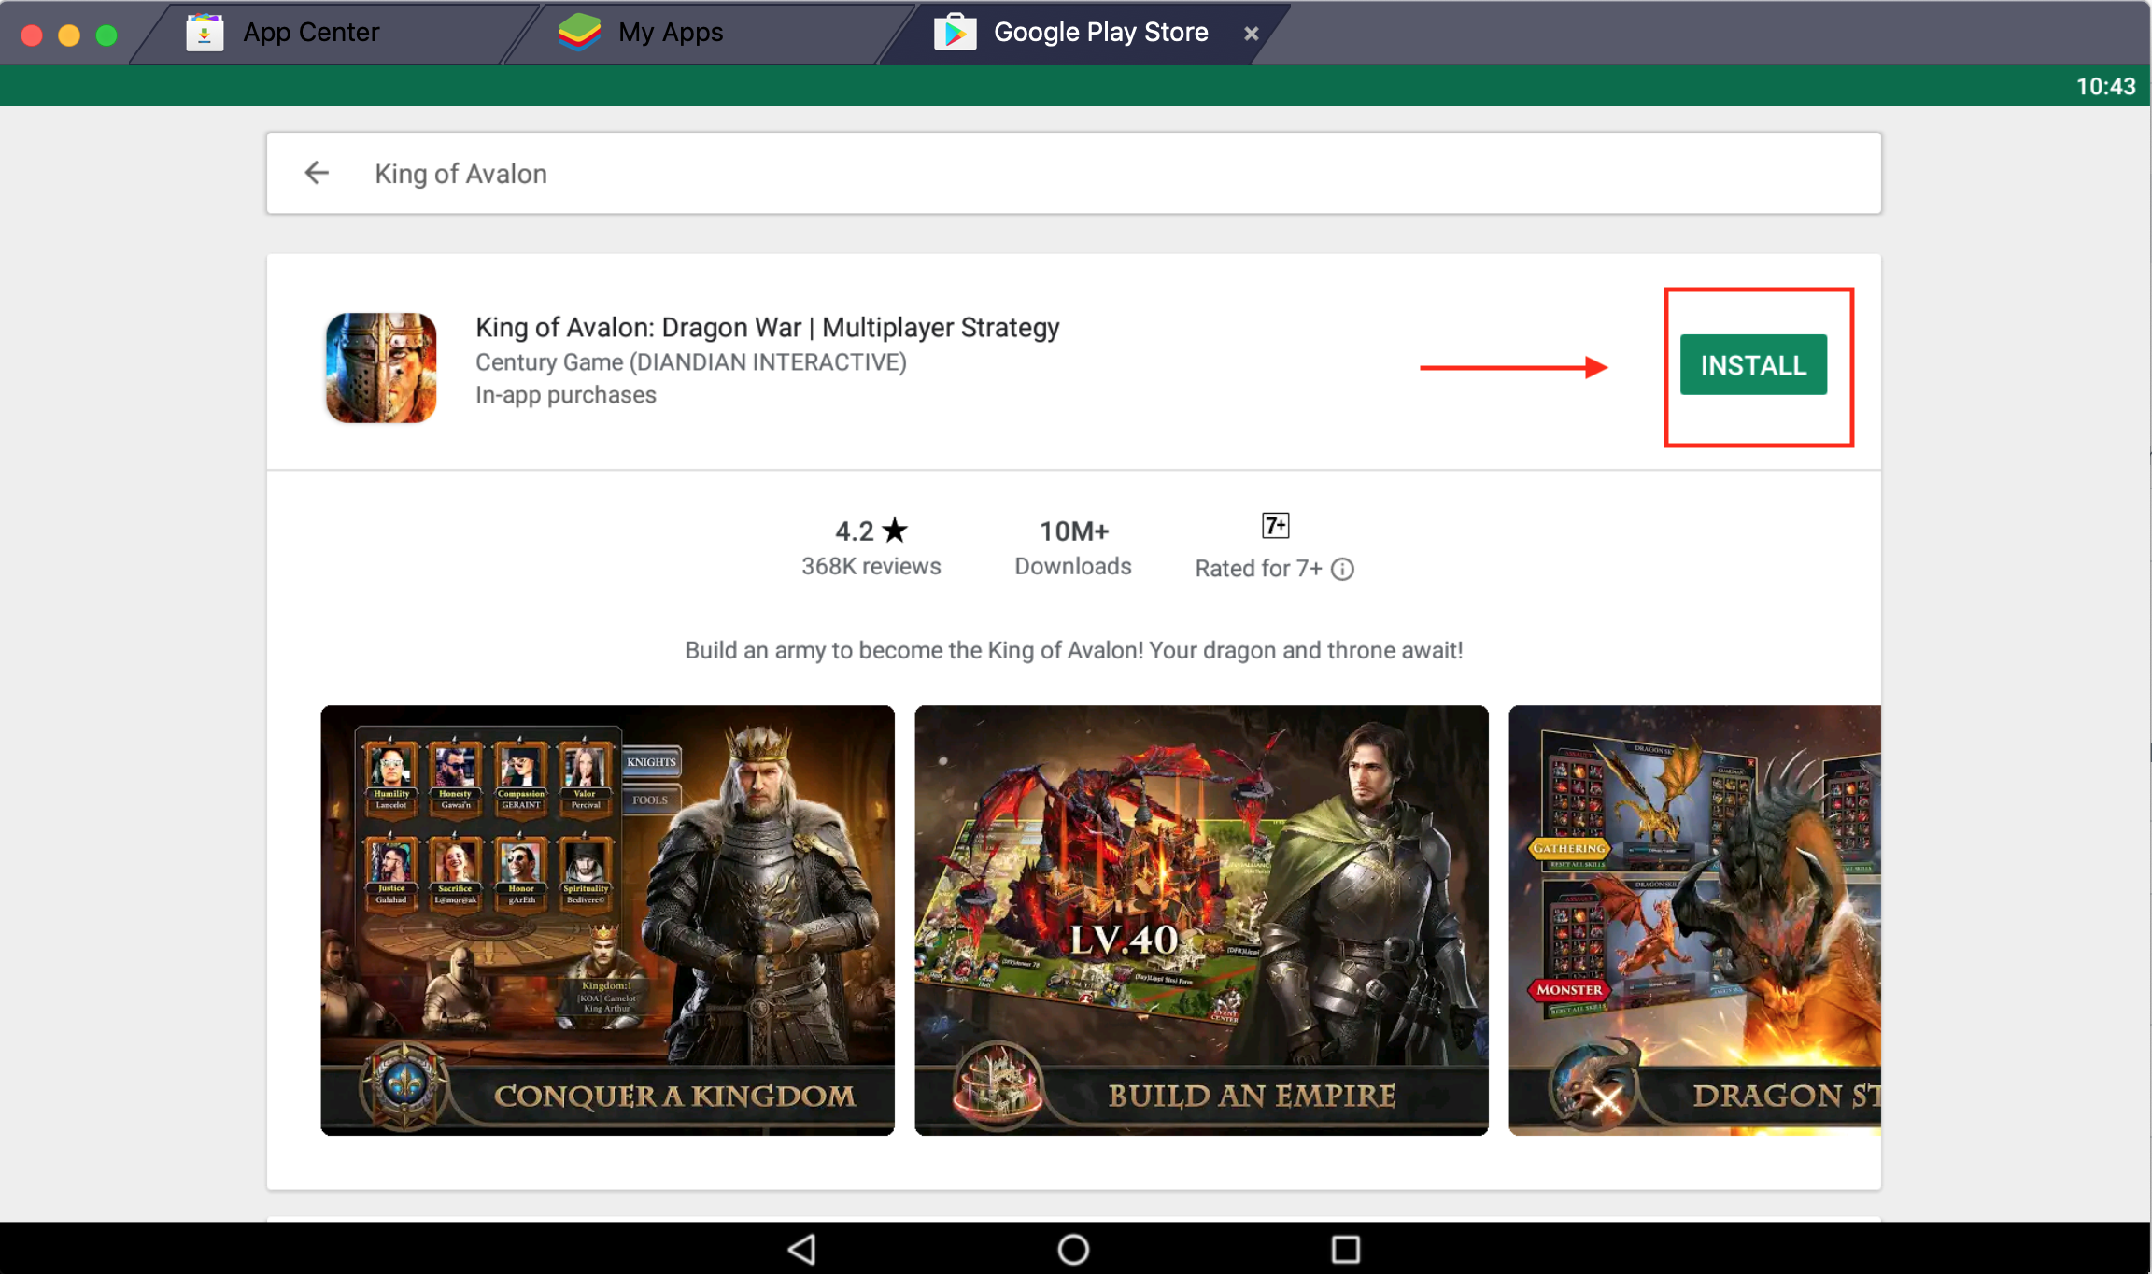Click the 10:43 clock in status bar
2152x1274 pixels.
coord(2105,86)
